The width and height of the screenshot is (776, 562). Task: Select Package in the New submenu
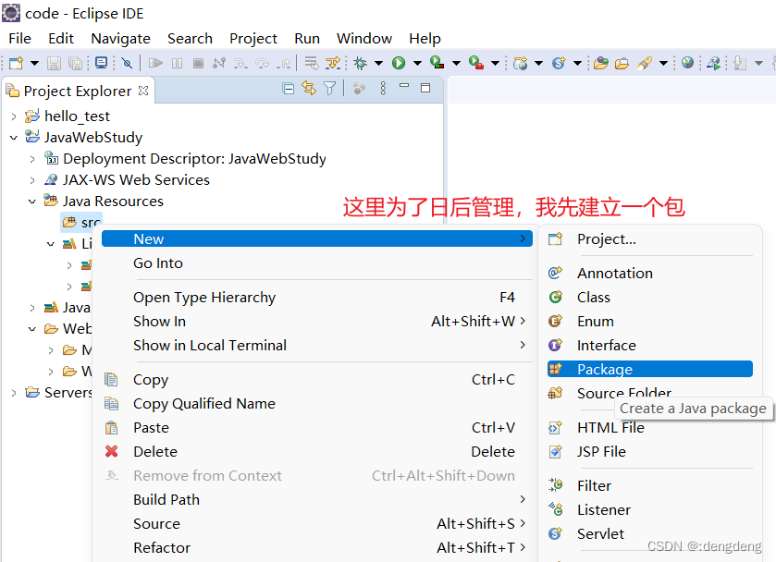[x=650, y=369]
